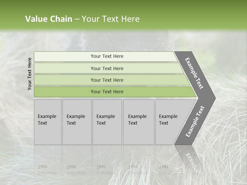247x185 pixels.
Task: Click the fourth gray 'Example Text' box
Action: coord(138,122)
